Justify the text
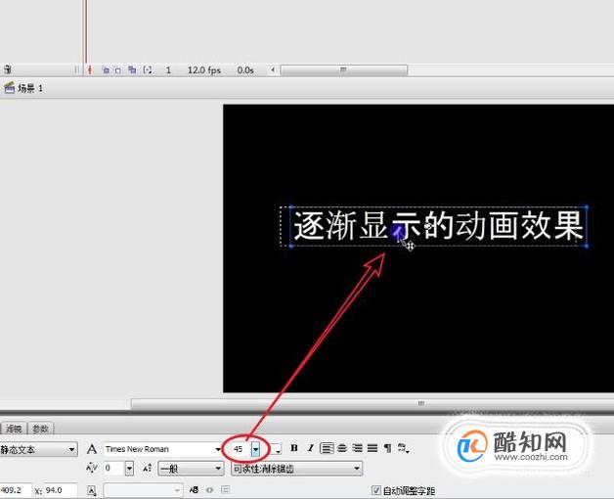Image resolution: width=614 pixels, height=499 pixels. 373,448
